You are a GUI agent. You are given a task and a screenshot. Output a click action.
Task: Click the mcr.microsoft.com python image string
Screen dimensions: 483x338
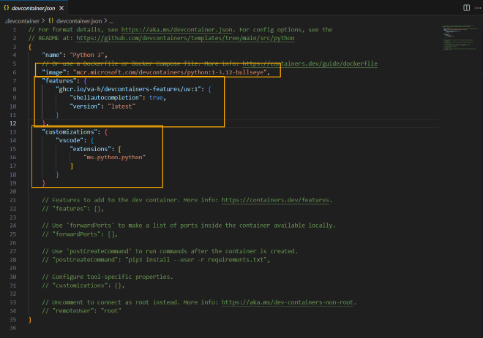click(x=170, y=72)
